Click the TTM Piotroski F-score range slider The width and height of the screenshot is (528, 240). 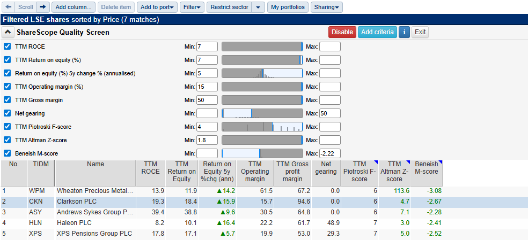point(262,127)
